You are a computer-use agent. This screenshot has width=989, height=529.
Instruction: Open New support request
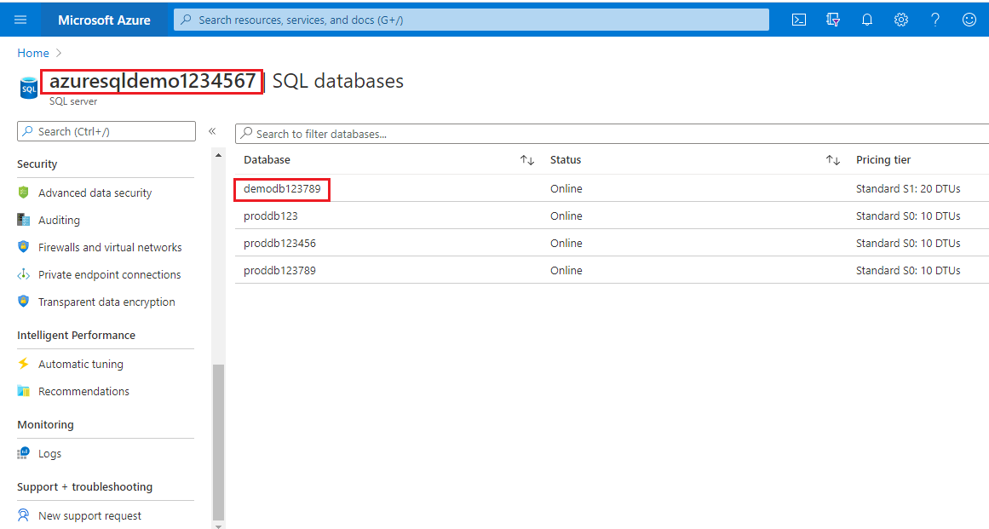tap(89, 515)
